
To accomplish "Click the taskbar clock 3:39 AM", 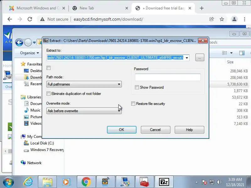I will (x=235, y=179).
